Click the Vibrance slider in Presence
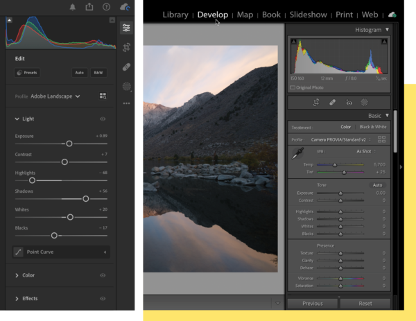 [340, 278]
